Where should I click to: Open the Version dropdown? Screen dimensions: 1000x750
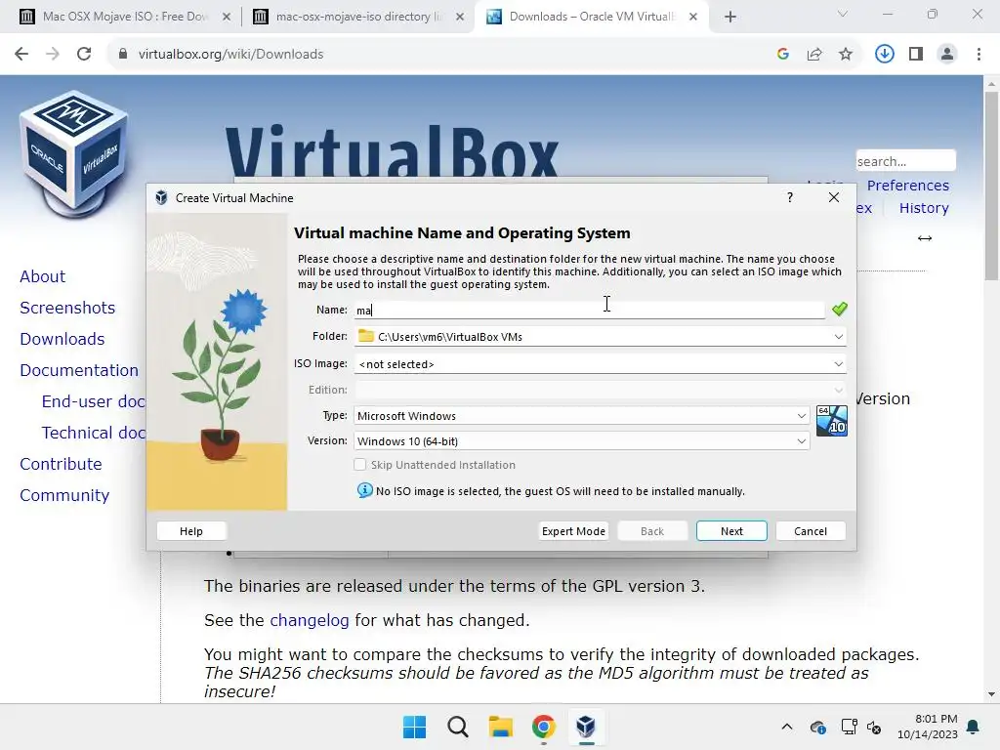[801, 440]
